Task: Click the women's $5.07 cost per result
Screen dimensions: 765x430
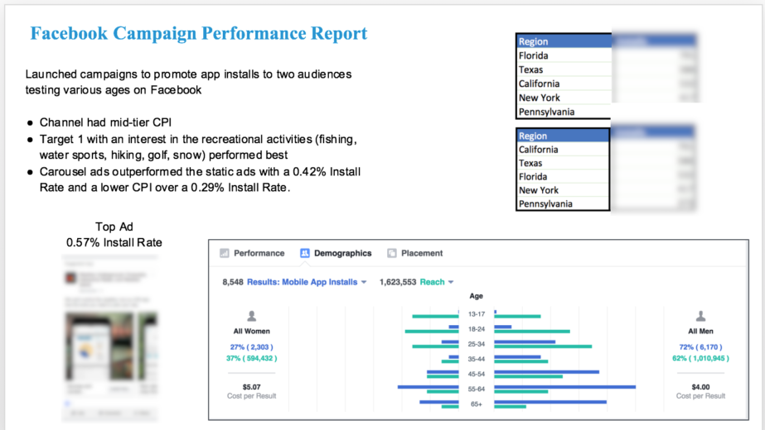Action: click(252, 387)
